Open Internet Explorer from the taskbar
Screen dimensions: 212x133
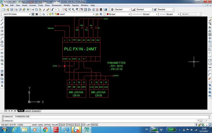point(15,130)
